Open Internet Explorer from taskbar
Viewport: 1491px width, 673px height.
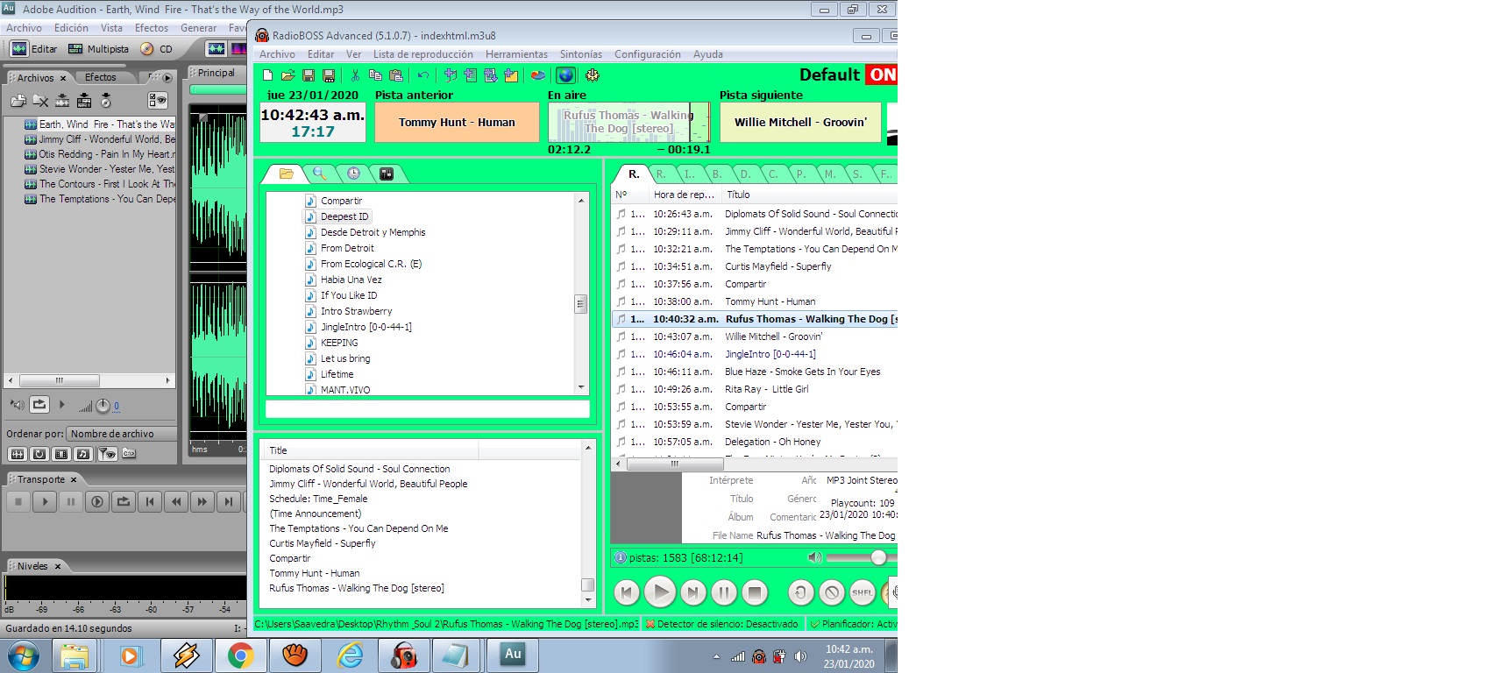click(x=350, y=655)
